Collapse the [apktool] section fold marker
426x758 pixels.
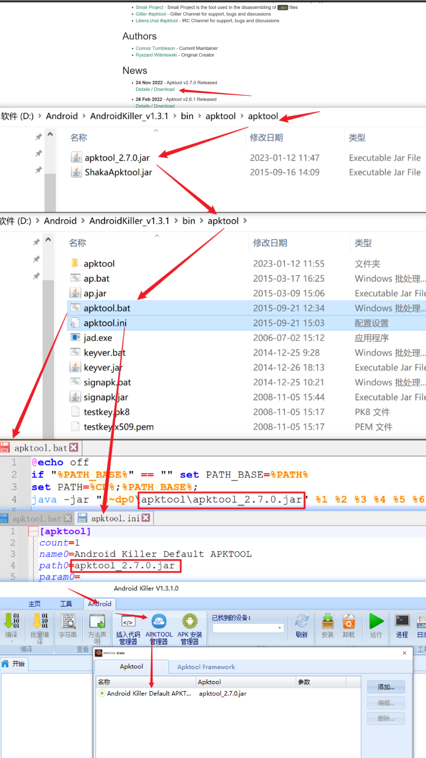[x=34, y=531]
